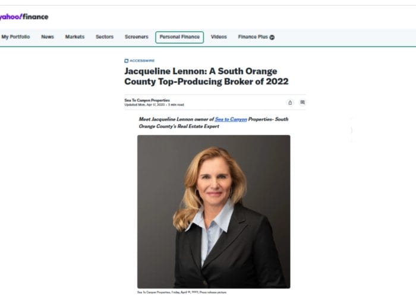Open the News menu item

(x=48, y=37)
